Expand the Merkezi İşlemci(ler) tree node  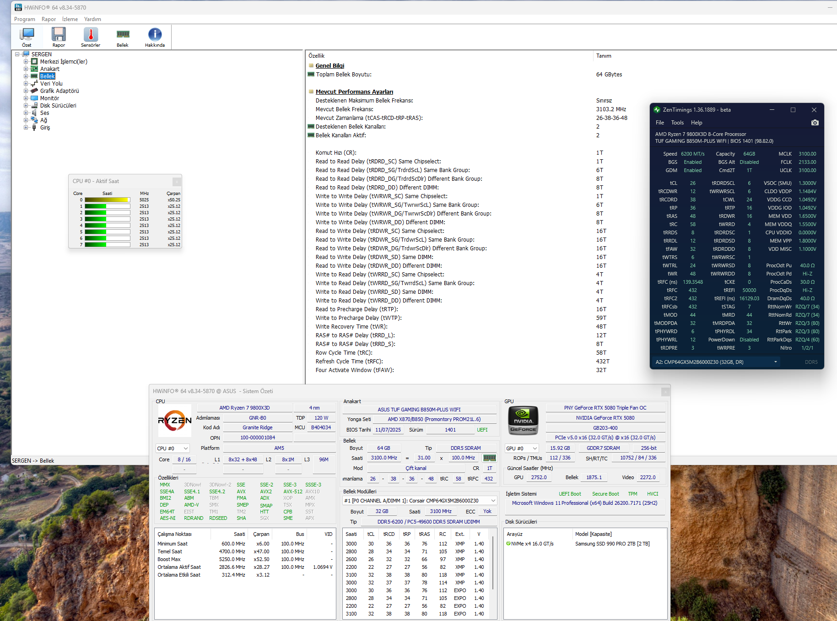coord(26,61)
